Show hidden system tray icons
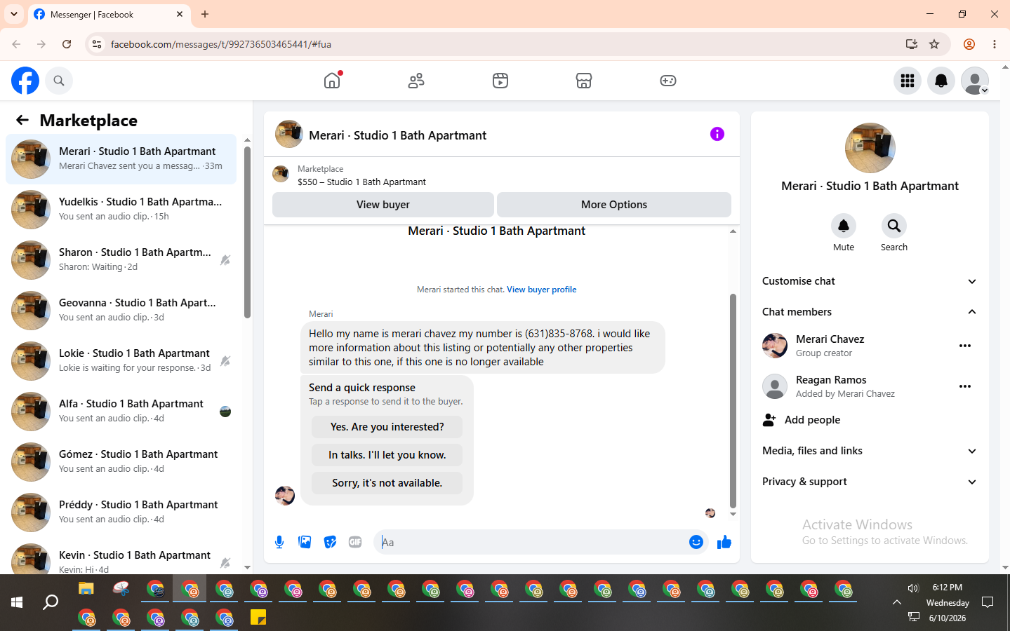Image resolution: width=1010 pixels, height=631 pixels. 896,602
